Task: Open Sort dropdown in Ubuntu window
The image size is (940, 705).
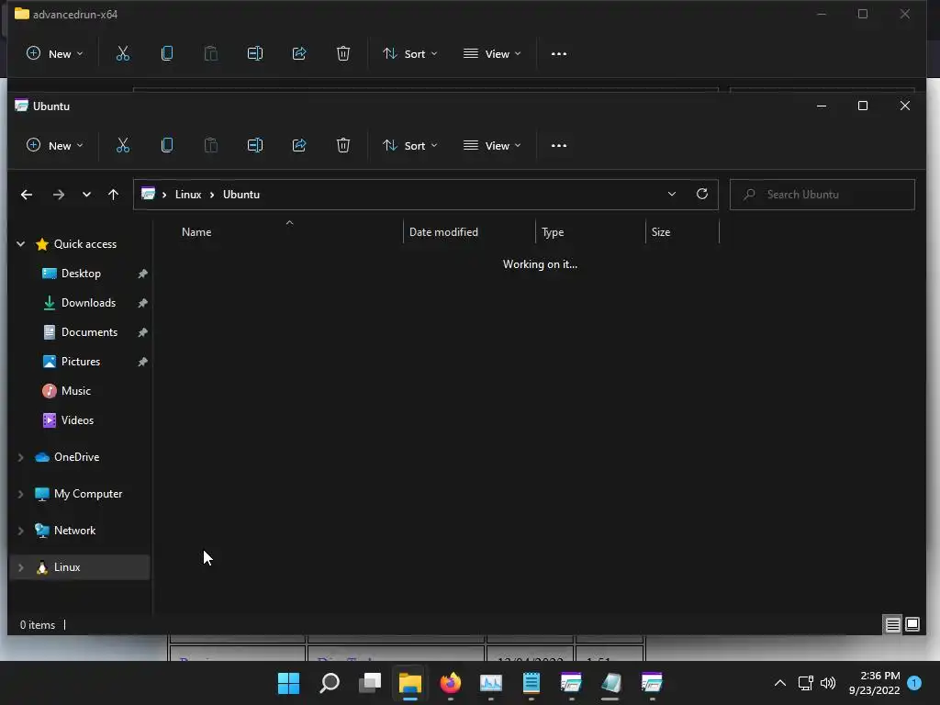Action: click(410, 145)
